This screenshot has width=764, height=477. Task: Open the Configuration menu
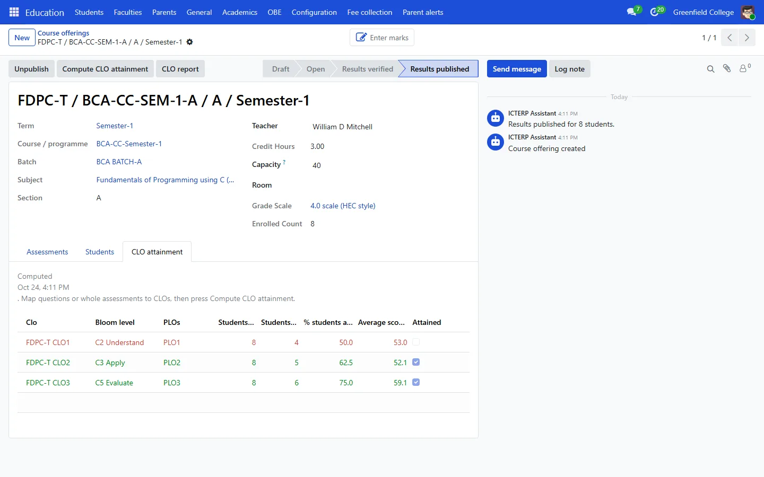click(314, 12)
